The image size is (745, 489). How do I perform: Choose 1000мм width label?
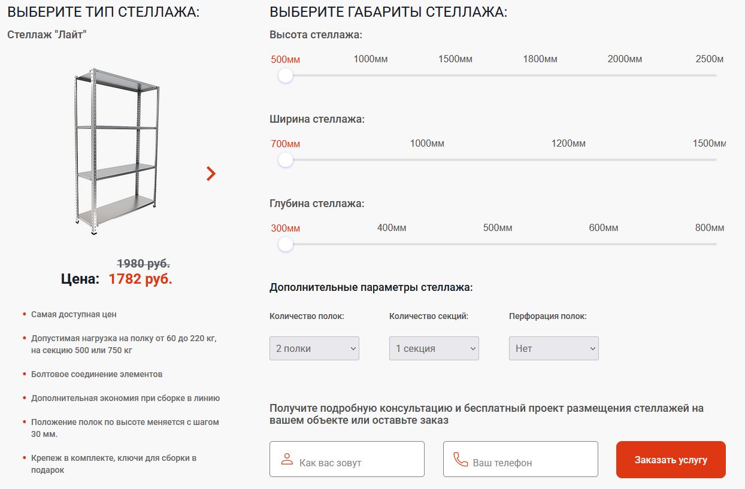tap(427, 144)
